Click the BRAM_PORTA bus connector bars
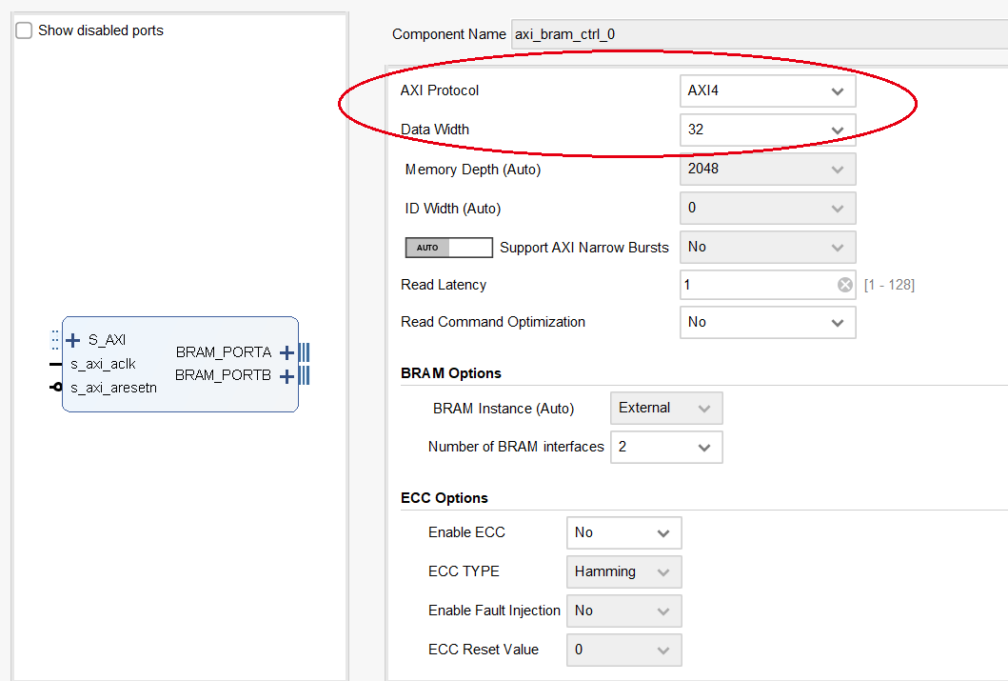 (x=304, y=352)
